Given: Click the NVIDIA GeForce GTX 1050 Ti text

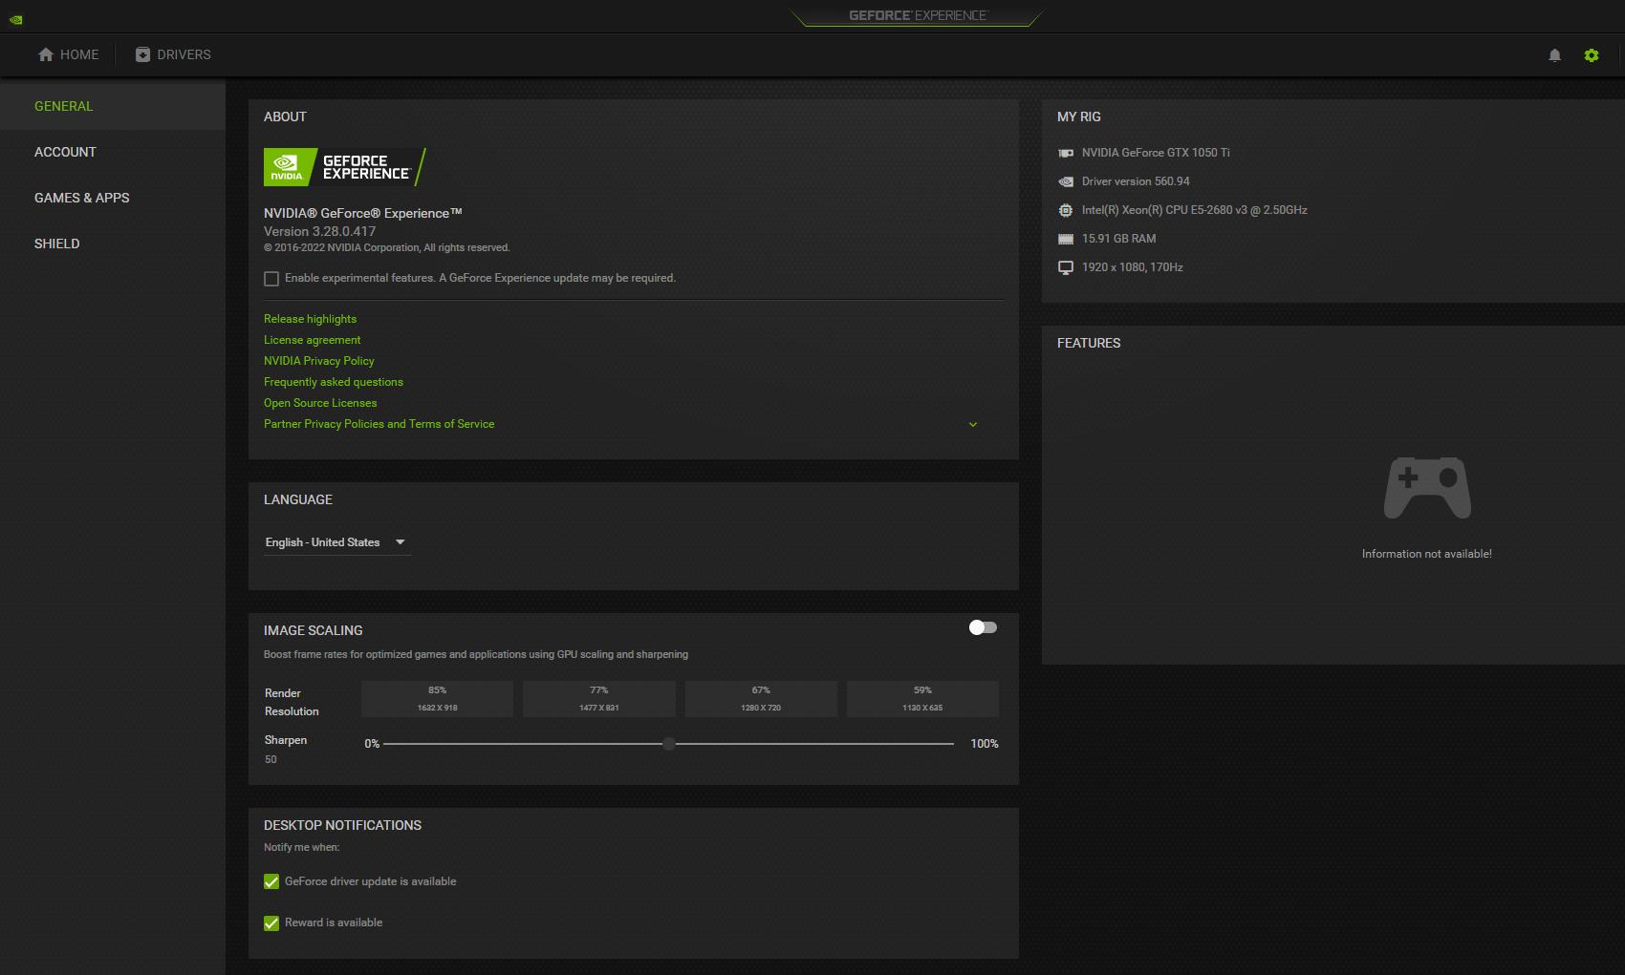Looking at the screenshot, I should 1156,153.
